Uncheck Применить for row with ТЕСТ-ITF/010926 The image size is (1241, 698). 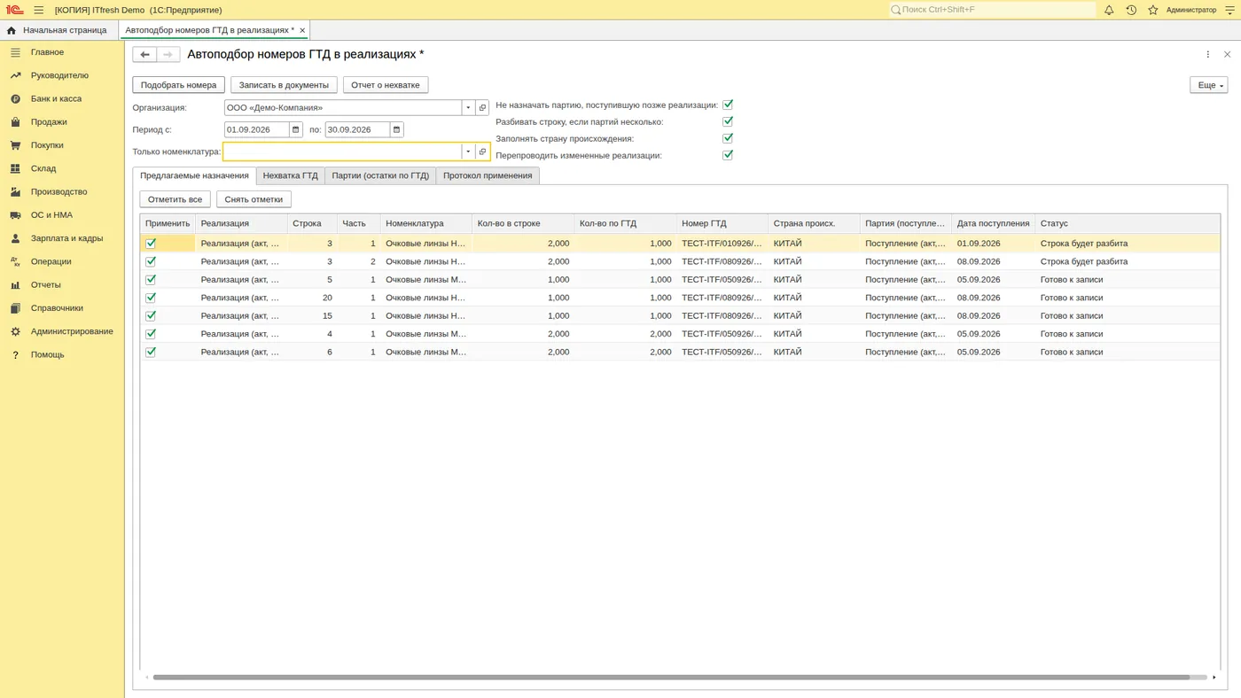[151, 243]
